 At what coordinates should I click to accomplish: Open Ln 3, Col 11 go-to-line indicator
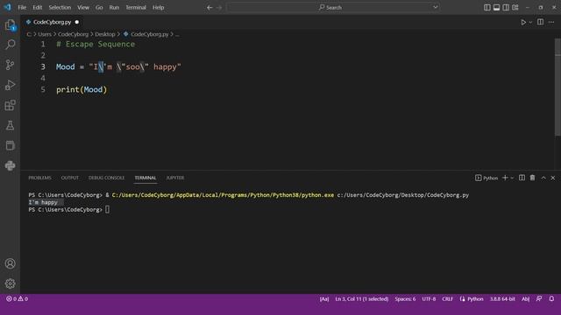[362, 299]
